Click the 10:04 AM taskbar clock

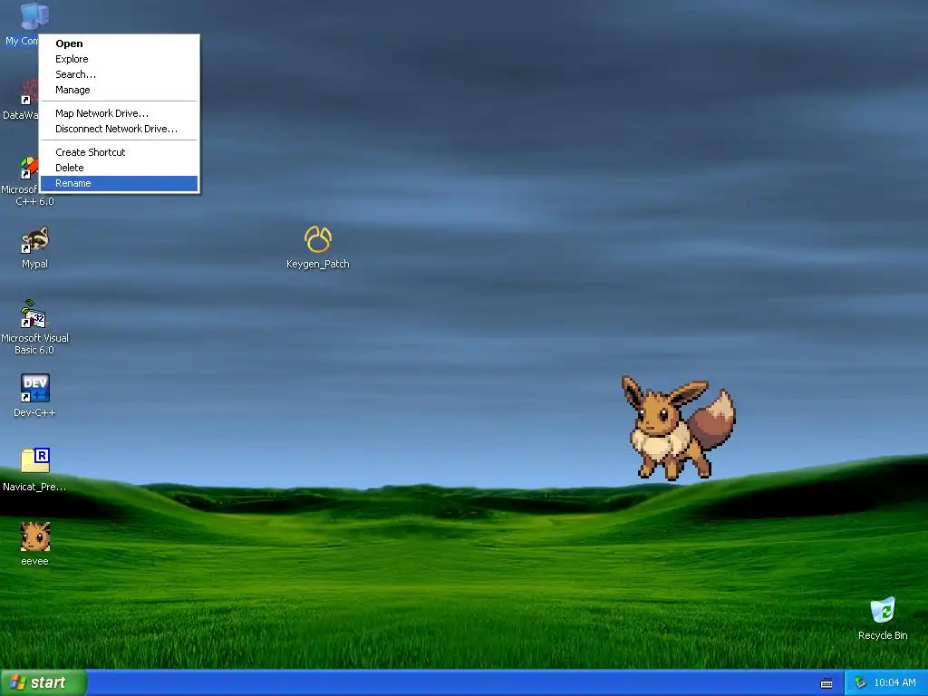pos(894,682)
